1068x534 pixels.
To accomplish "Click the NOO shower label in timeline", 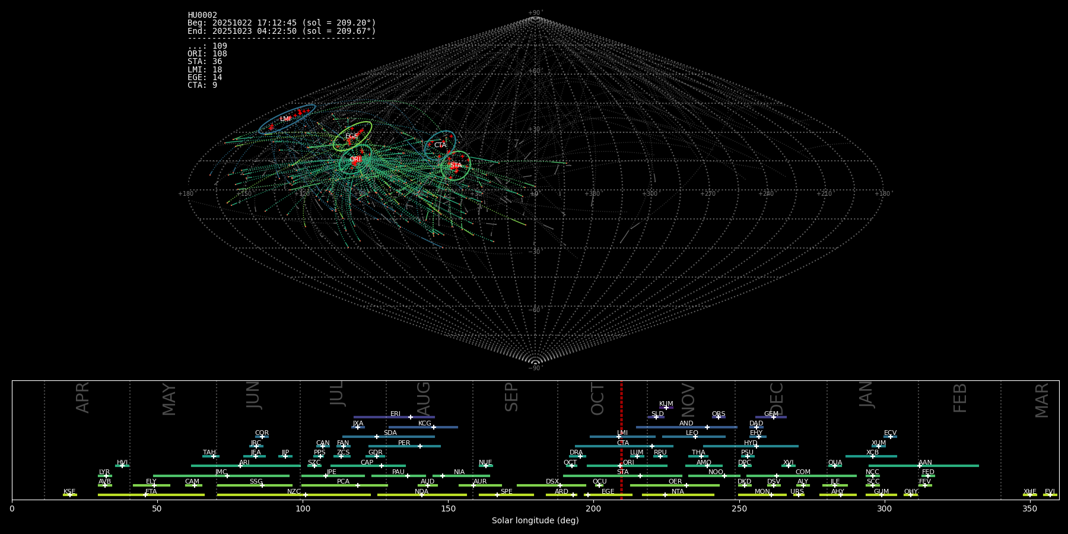I will point(716,472).
